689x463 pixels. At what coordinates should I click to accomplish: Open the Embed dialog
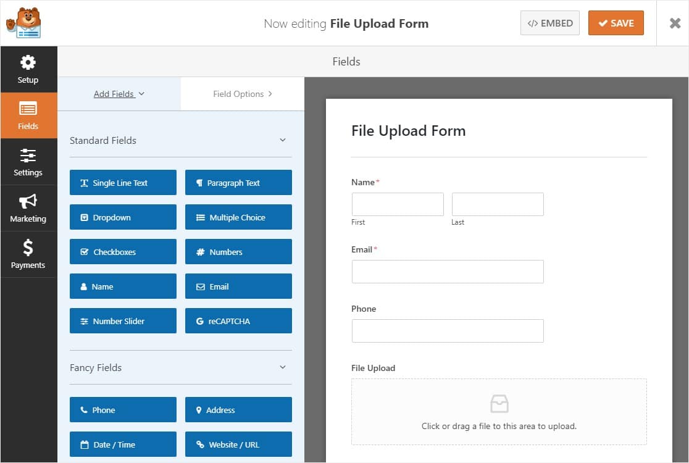549,22
